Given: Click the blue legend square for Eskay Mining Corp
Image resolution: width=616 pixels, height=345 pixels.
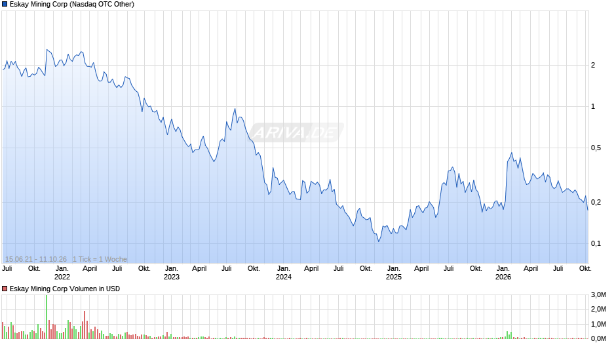Looking at the screenshot, I should click(5, 5).
